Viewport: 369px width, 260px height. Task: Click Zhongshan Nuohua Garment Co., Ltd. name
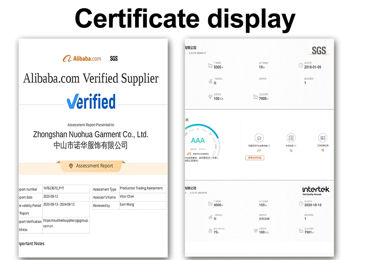tap(91, 134)
